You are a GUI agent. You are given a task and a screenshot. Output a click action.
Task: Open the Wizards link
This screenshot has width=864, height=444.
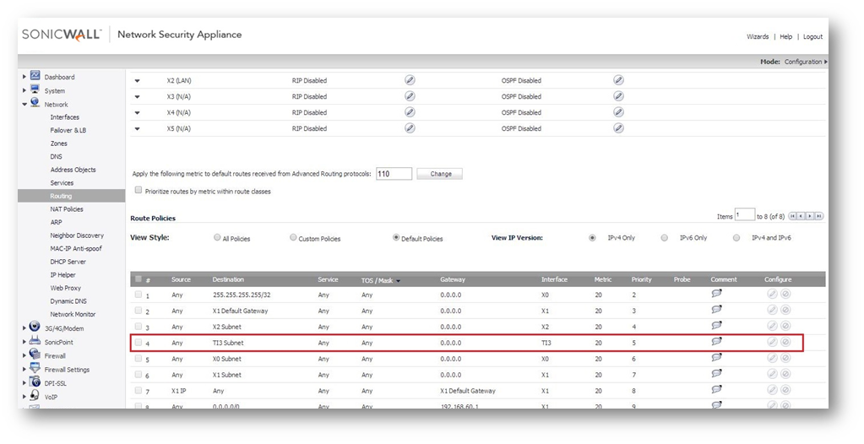coord(758,36)
